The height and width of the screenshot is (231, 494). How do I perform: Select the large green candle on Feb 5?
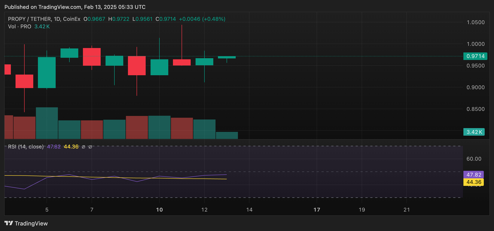pos(47,73)
